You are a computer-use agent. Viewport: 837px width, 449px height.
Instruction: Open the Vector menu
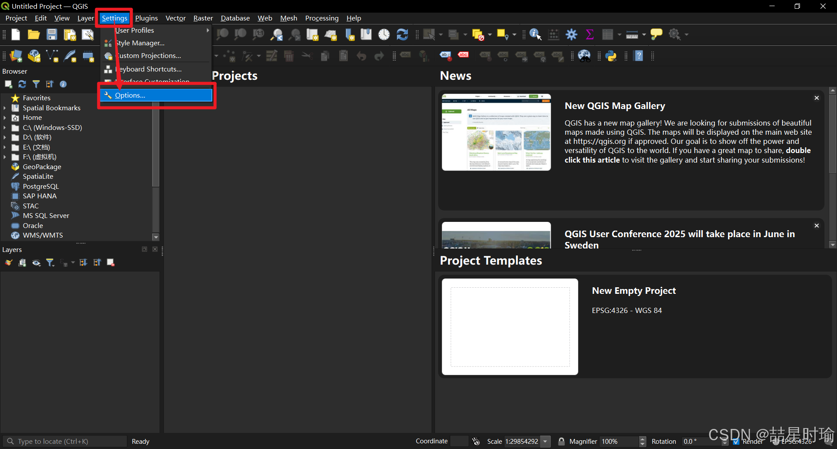(x=176, y=18)
